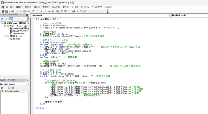Open the 実行(R) menu

(x=66, y=7)
